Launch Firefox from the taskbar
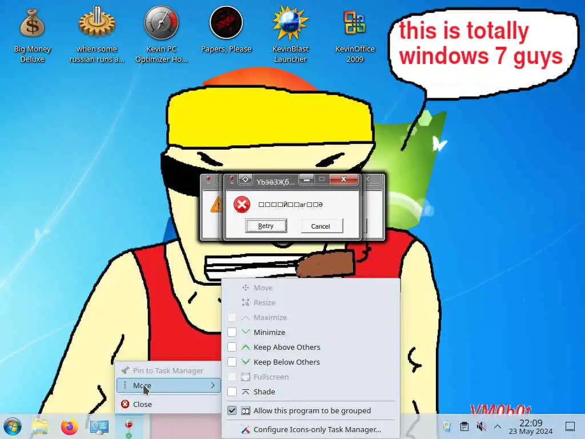The height and width of the screenshot is (439, 585). click(69, 426)
